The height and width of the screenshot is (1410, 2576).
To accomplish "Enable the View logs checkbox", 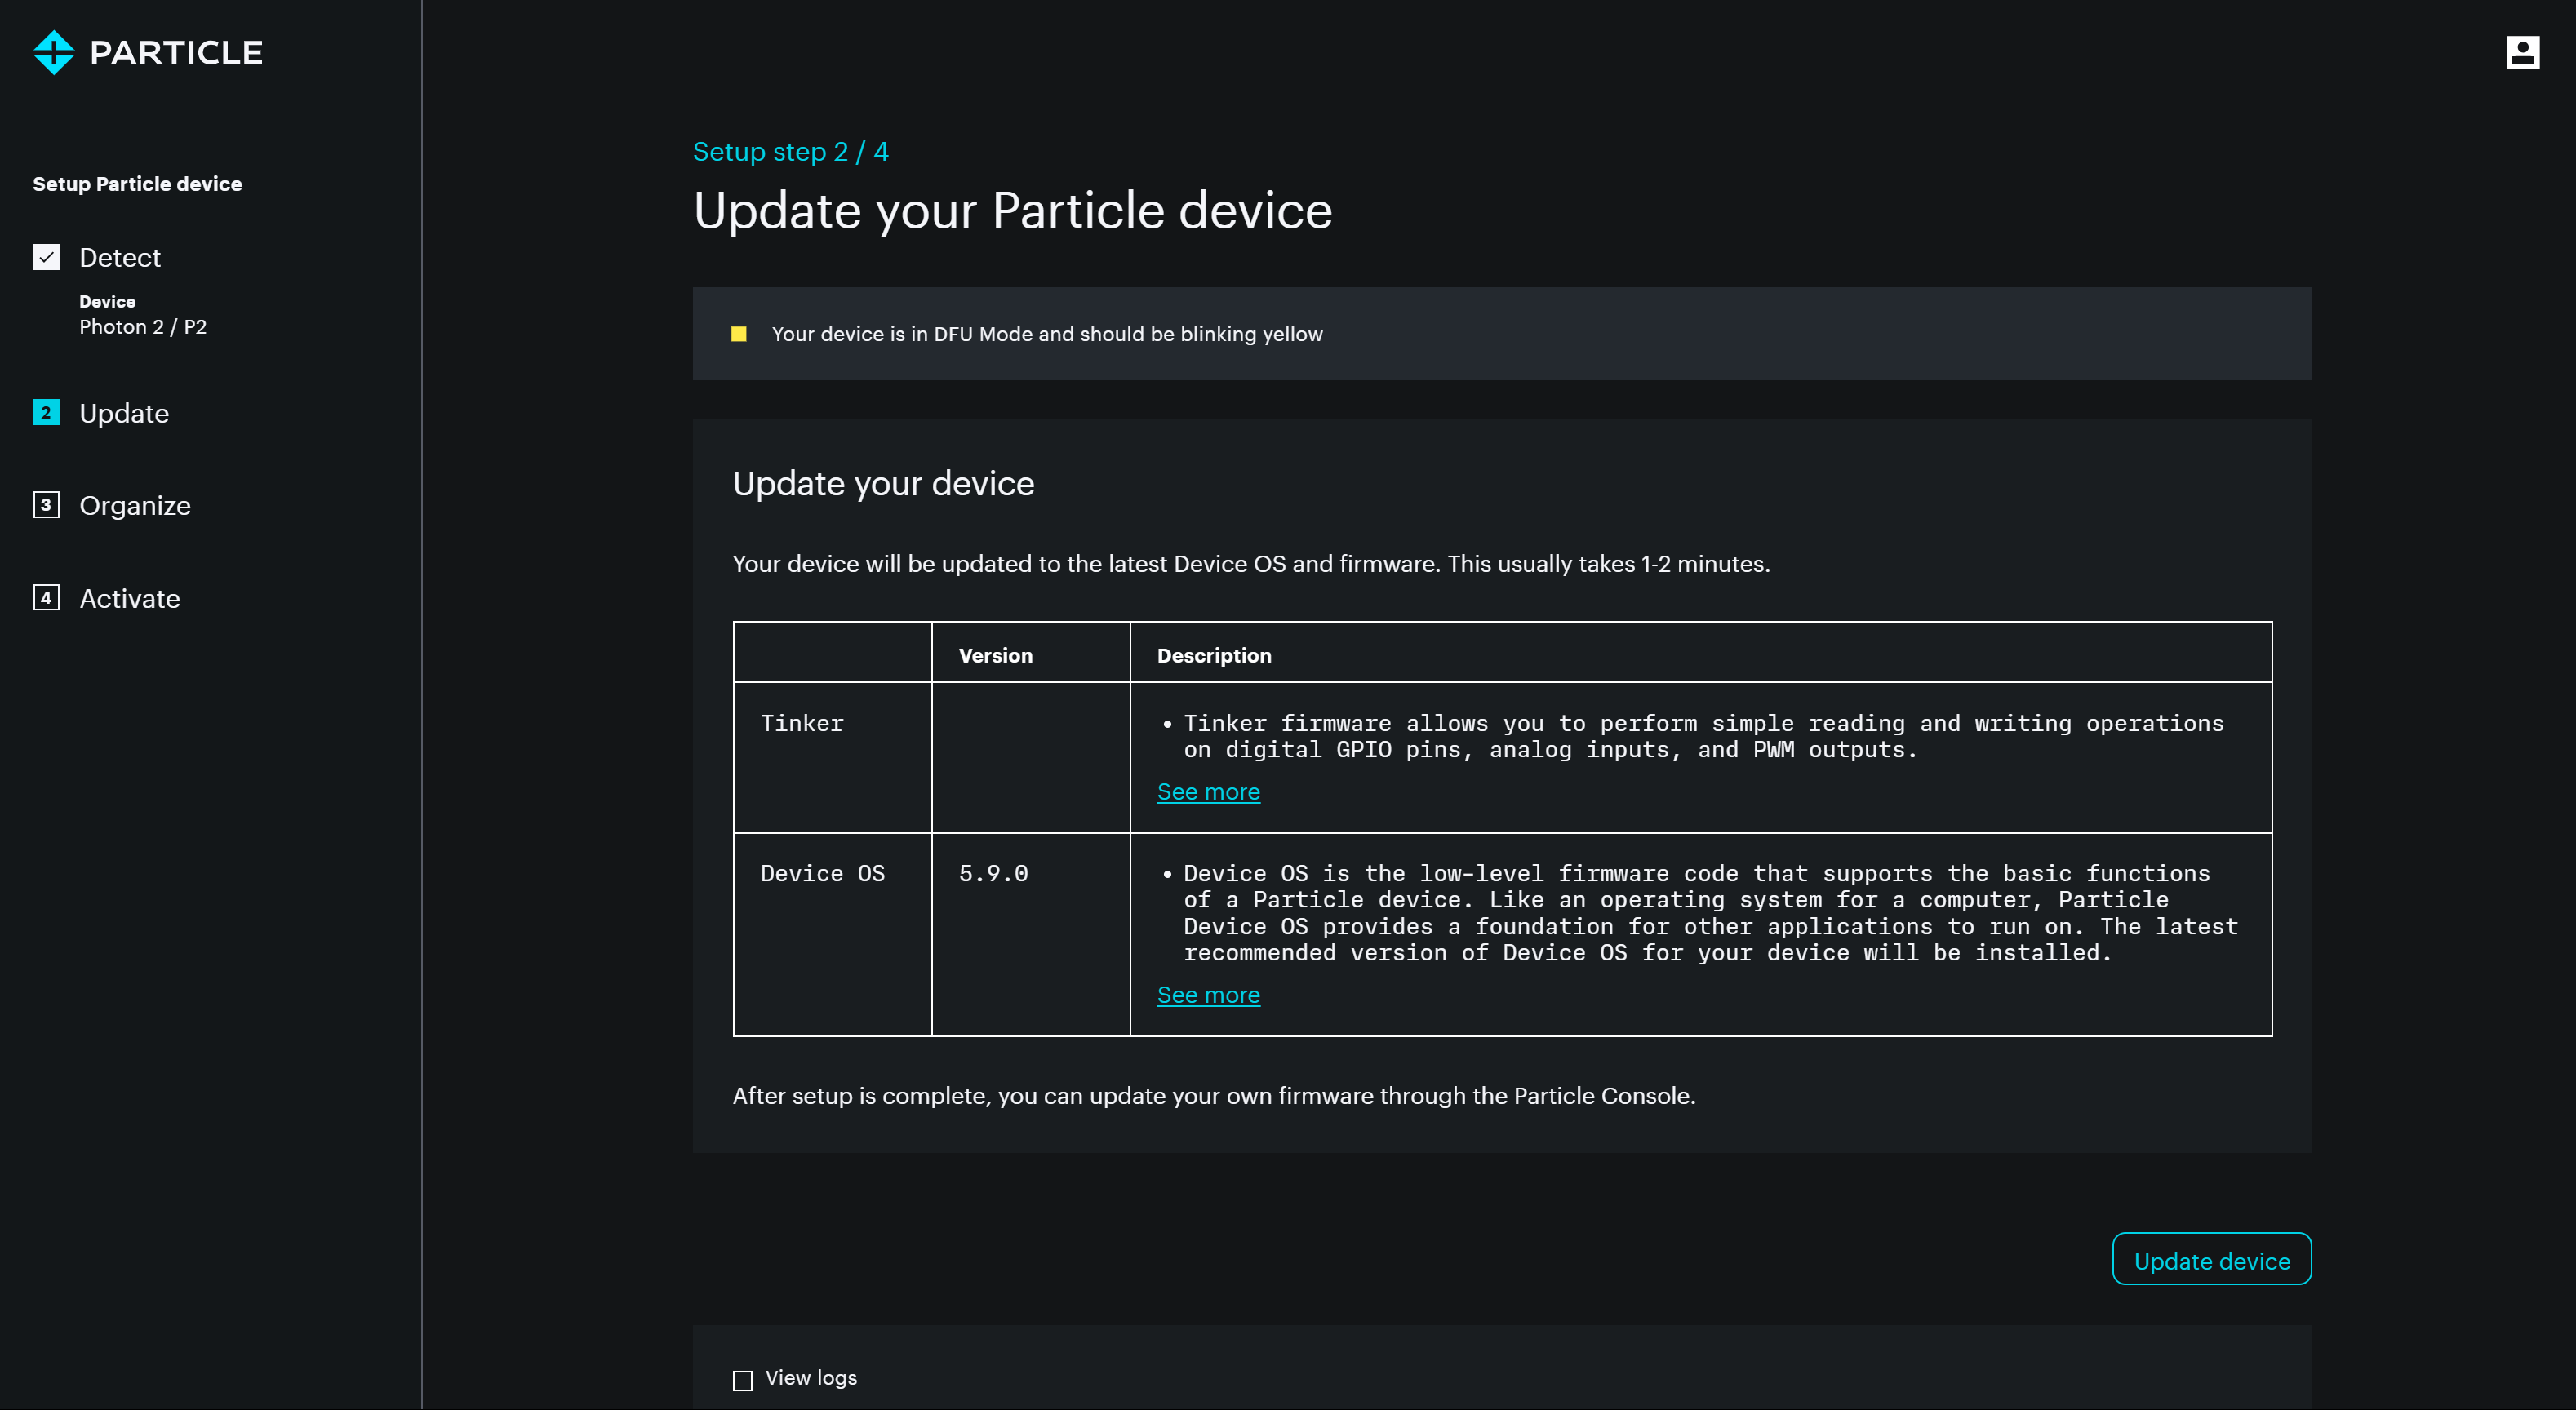I will [742, 1380].
